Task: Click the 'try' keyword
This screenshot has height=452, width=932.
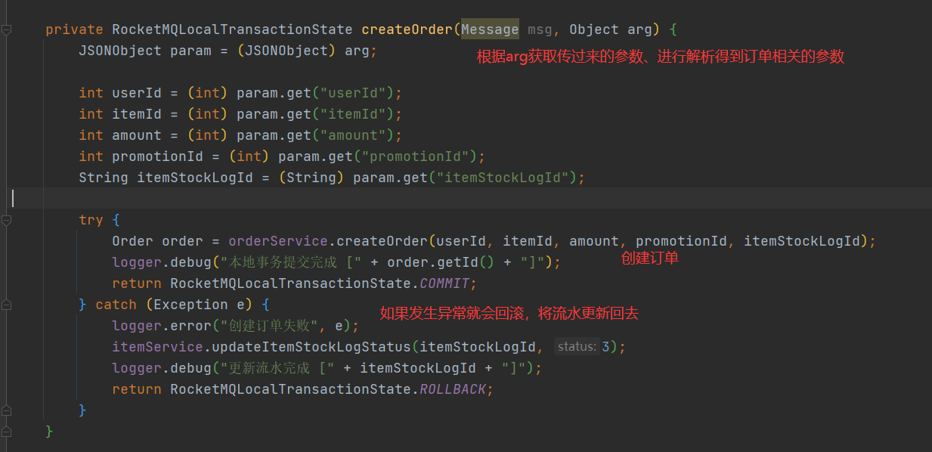Action: tap(91, 220)
